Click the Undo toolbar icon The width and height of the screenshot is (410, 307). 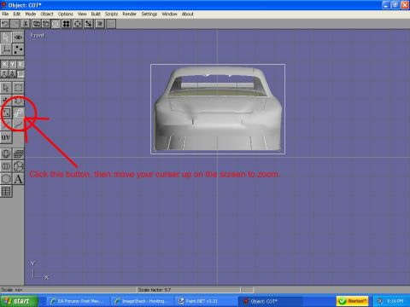tap(5, 24)
